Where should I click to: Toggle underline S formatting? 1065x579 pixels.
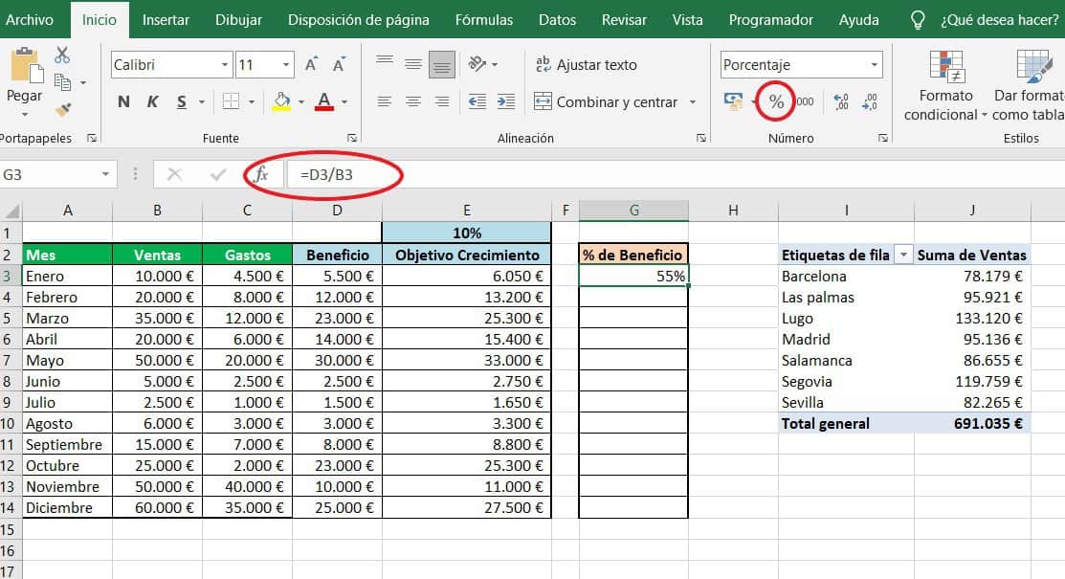click(182, 102)
